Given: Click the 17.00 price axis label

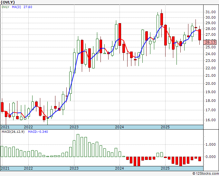Looking at the screenshot, I should click(x=211, y=110).
